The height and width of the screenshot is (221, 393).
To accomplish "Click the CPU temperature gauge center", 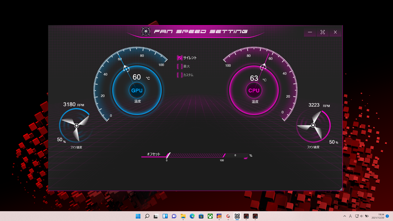I will point(254,90).
